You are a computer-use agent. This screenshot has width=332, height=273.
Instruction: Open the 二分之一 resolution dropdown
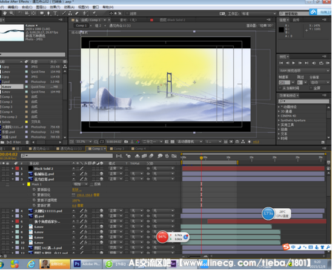point(152,142)
